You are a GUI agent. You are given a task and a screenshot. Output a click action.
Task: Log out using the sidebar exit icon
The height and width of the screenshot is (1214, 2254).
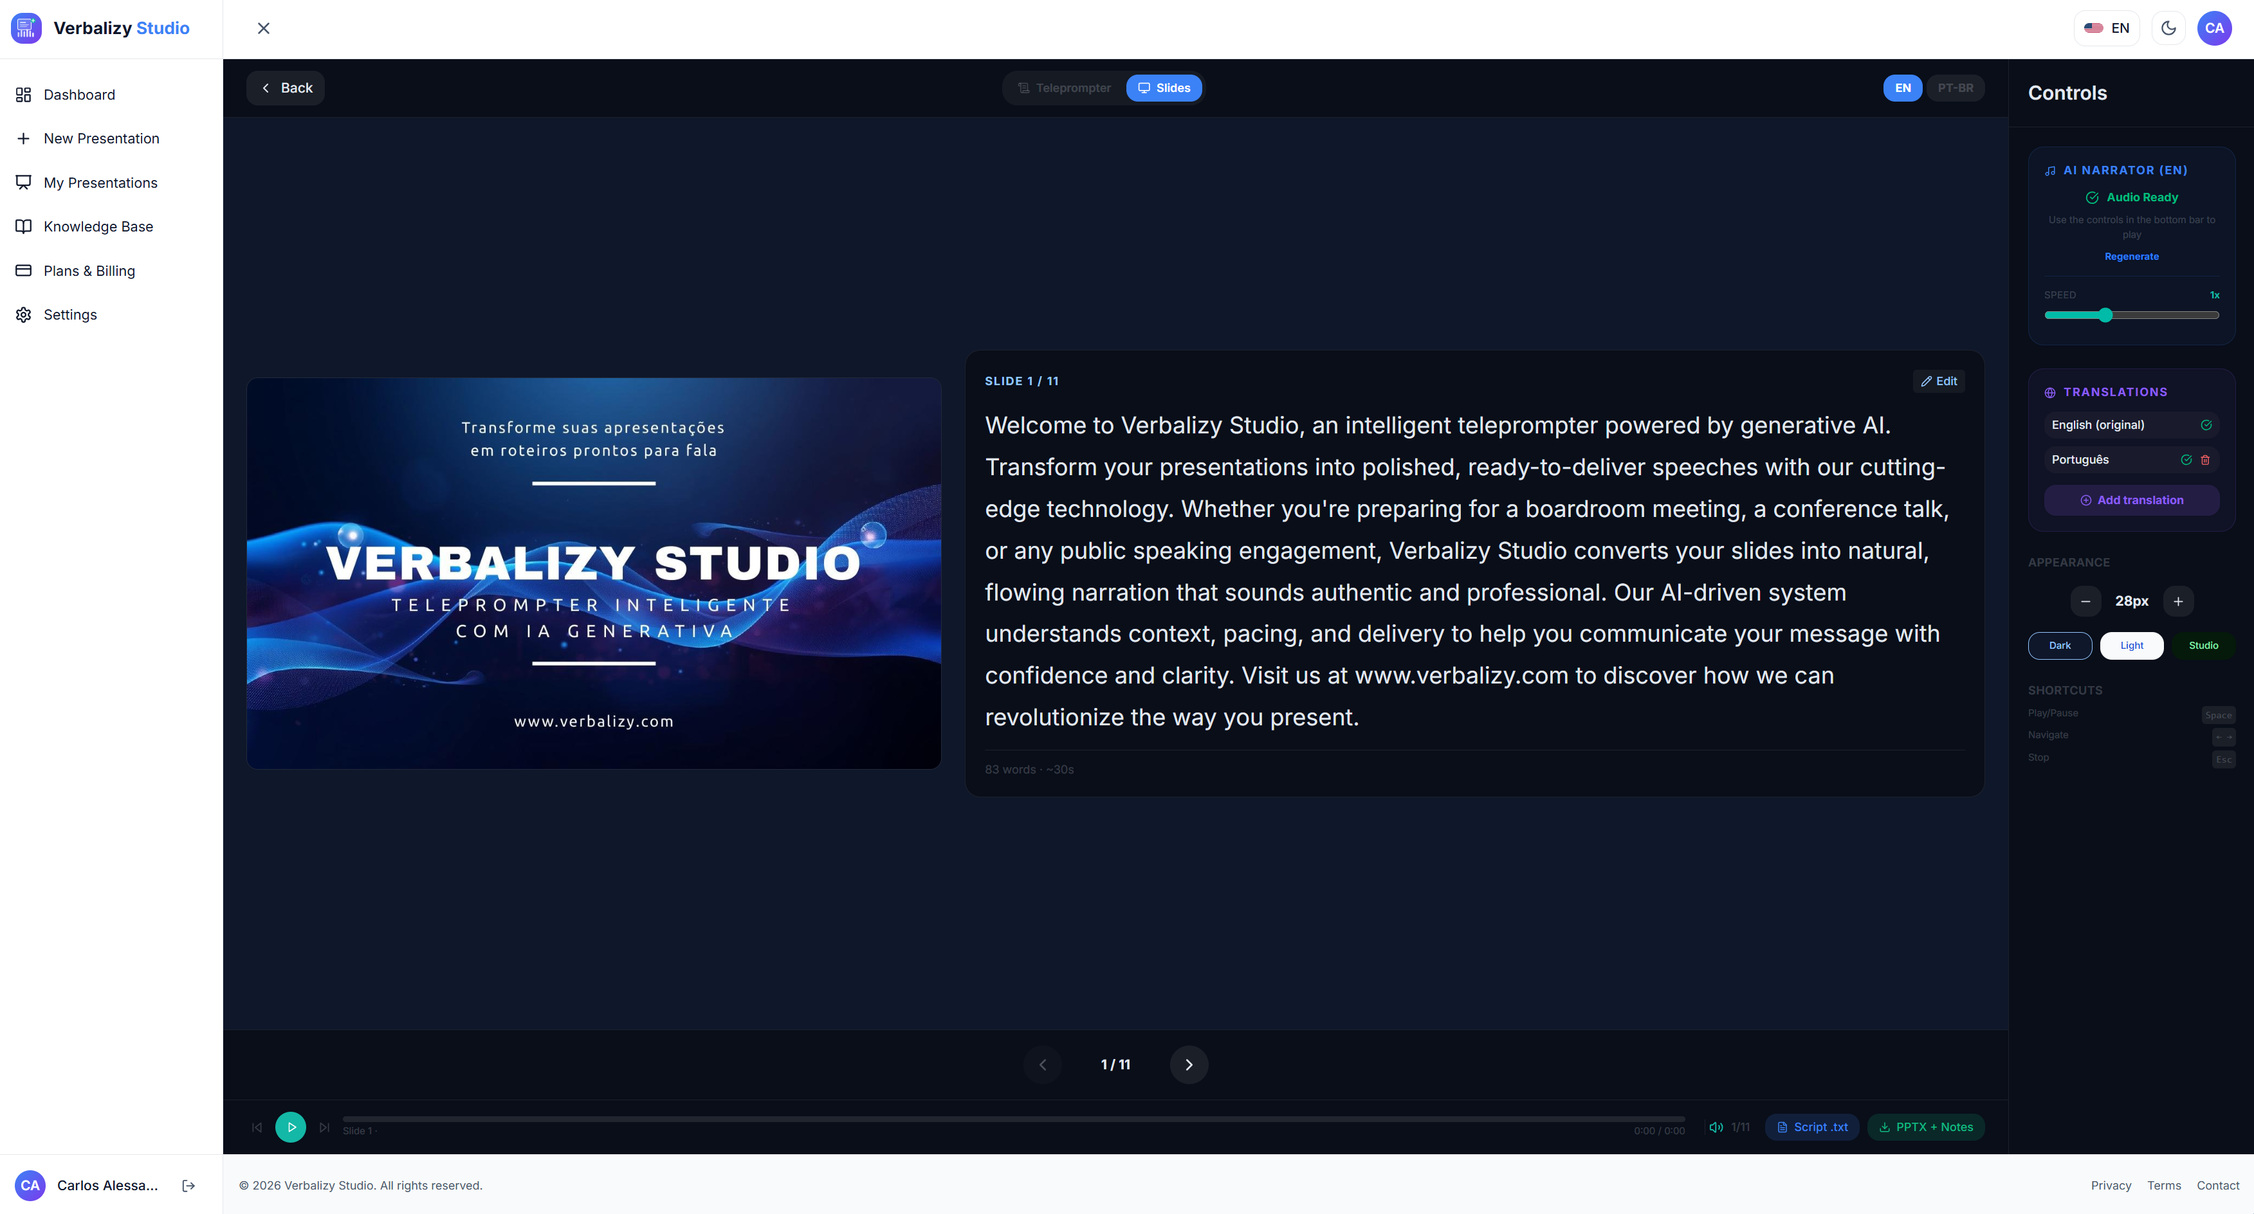tap(188, 1186)
